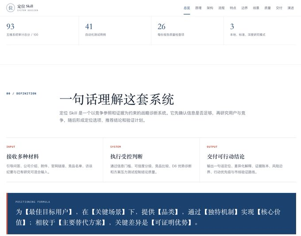Click the circular 位 logo icon
301x236 pixels.
(x=11, y=8)
